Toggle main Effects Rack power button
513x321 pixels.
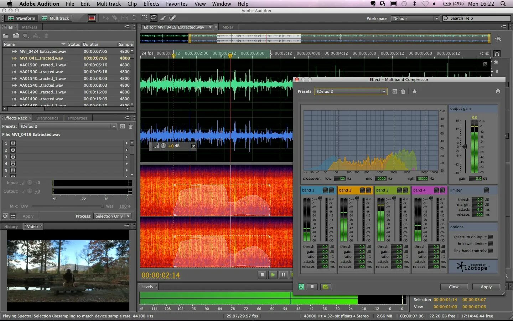click(5, 216)
